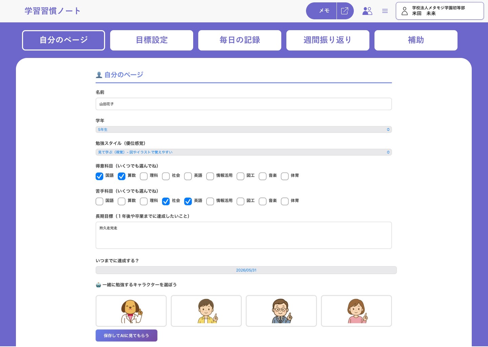Image resolution: width=488 pixels, height=347 pixels.
Task: Go to the 週間振り返り tab
Action: 328,40
